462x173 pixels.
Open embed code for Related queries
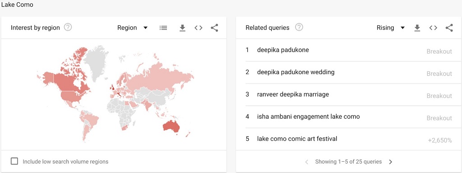tap(433, 28)
